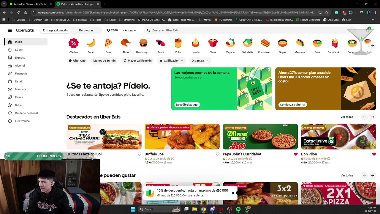Click the Descúbrelas aquí promo button
Image resolution: width=380 pixels, height=214 pixels.
click(x=187, y=105)
